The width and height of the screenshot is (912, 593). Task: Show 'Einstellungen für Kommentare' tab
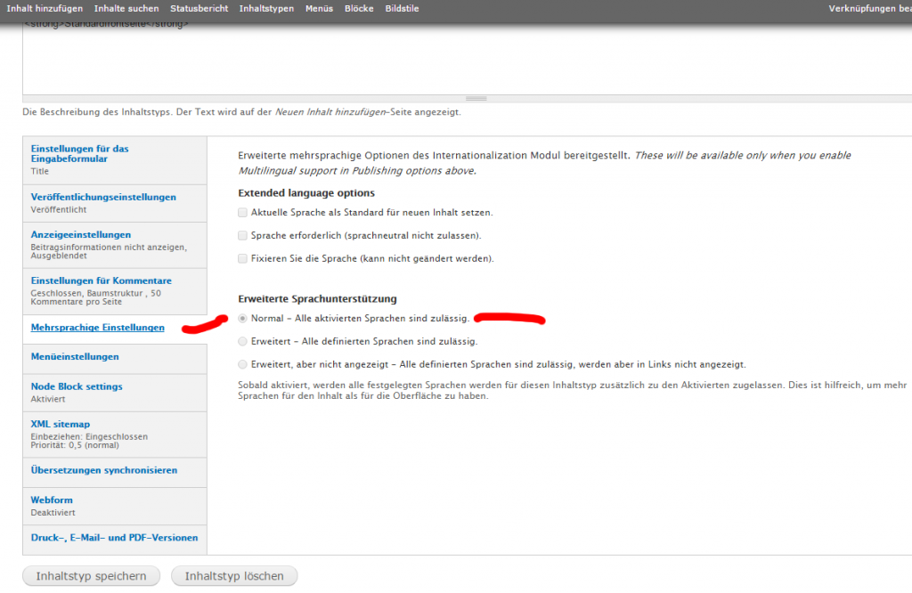pos(101,280)
